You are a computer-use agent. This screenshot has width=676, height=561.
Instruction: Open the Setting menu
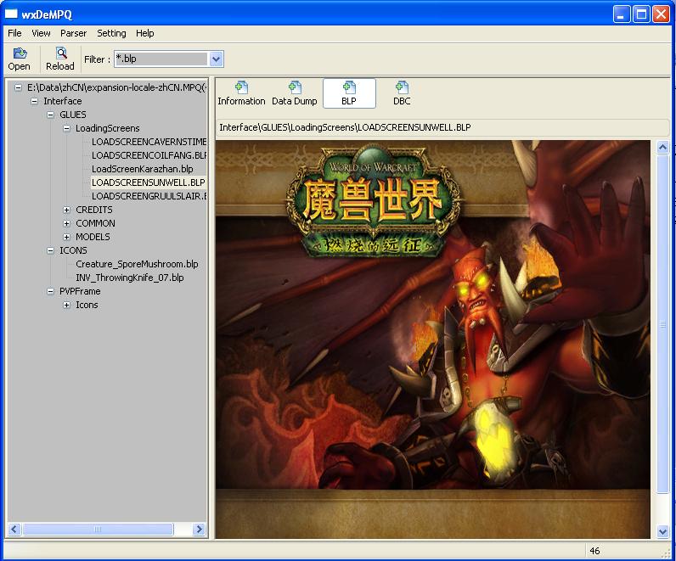pyautogui.click(x=111, y=33)
